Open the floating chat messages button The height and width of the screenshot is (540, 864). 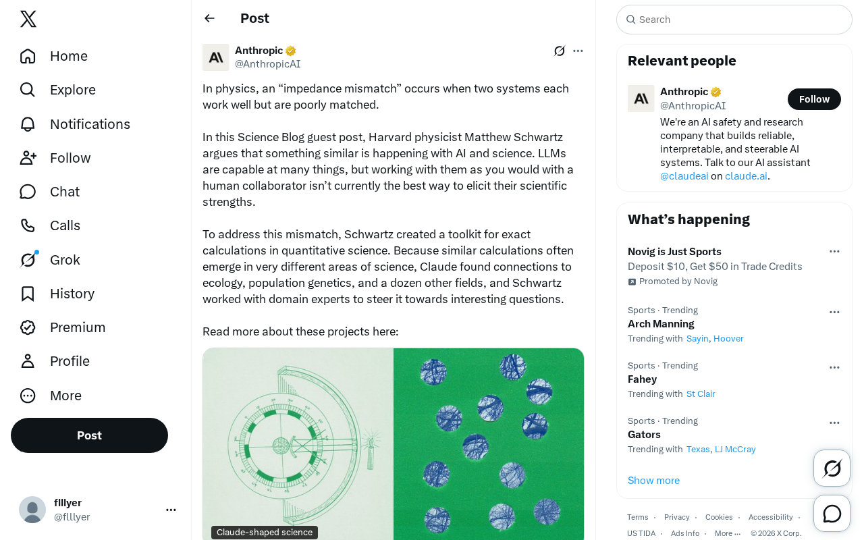click(x=832, y=514)
